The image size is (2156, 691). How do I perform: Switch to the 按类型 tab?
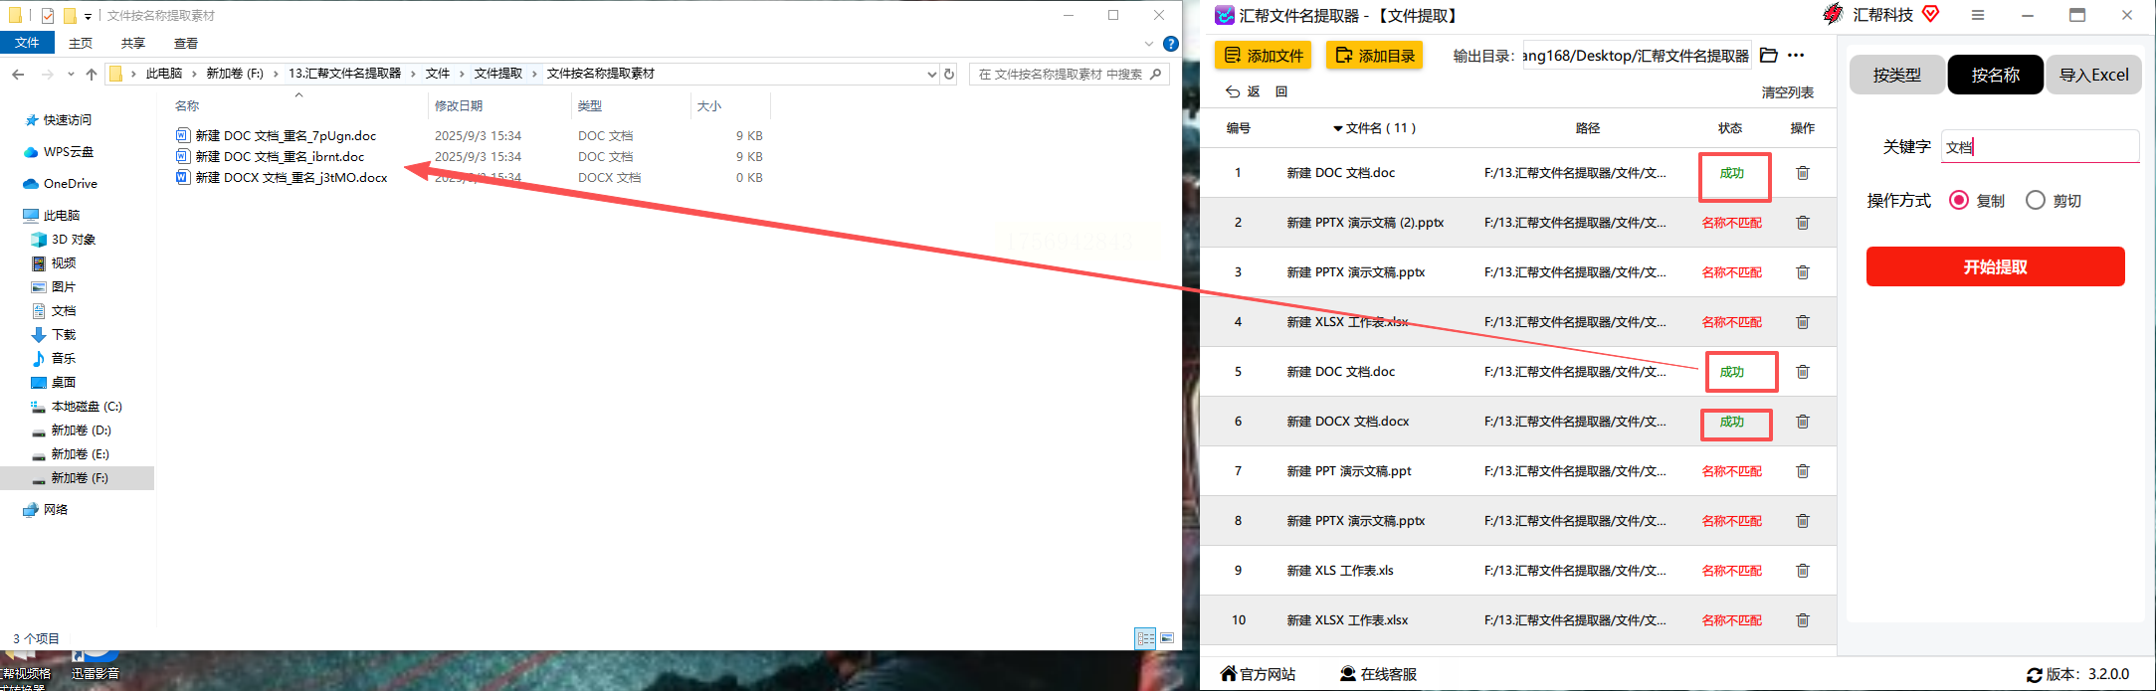click(1896, 75)
